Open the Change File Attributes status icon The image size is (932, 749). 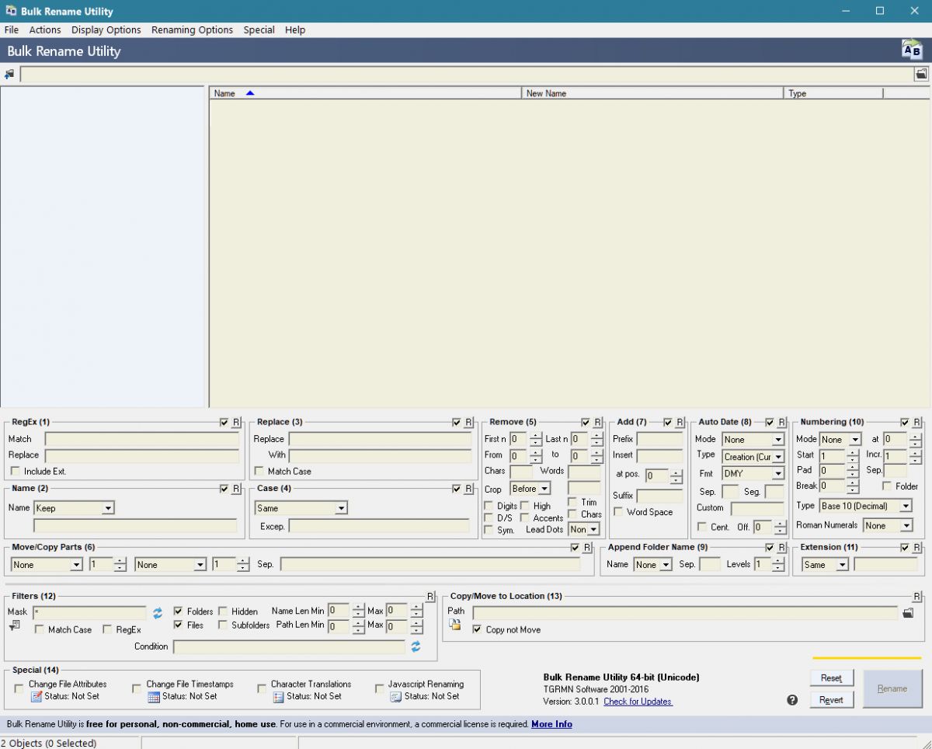click(x=36, y=697)
